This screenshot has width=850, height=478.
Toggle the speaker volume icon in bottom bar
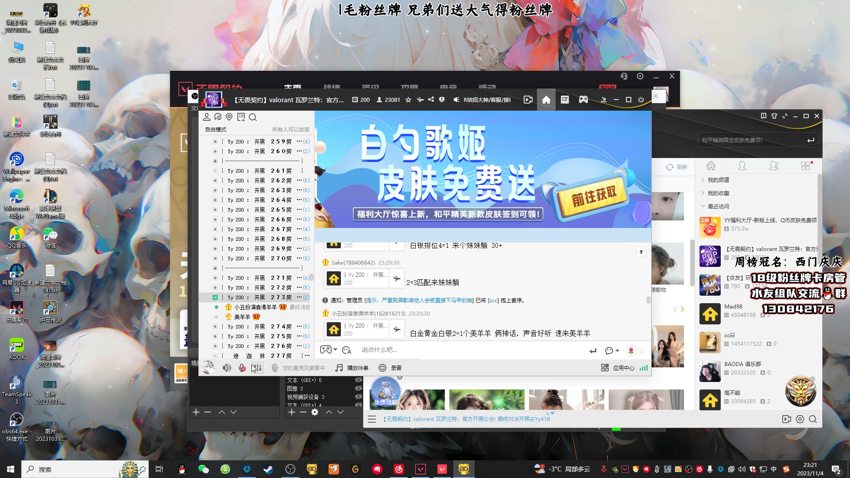(227, 368)
